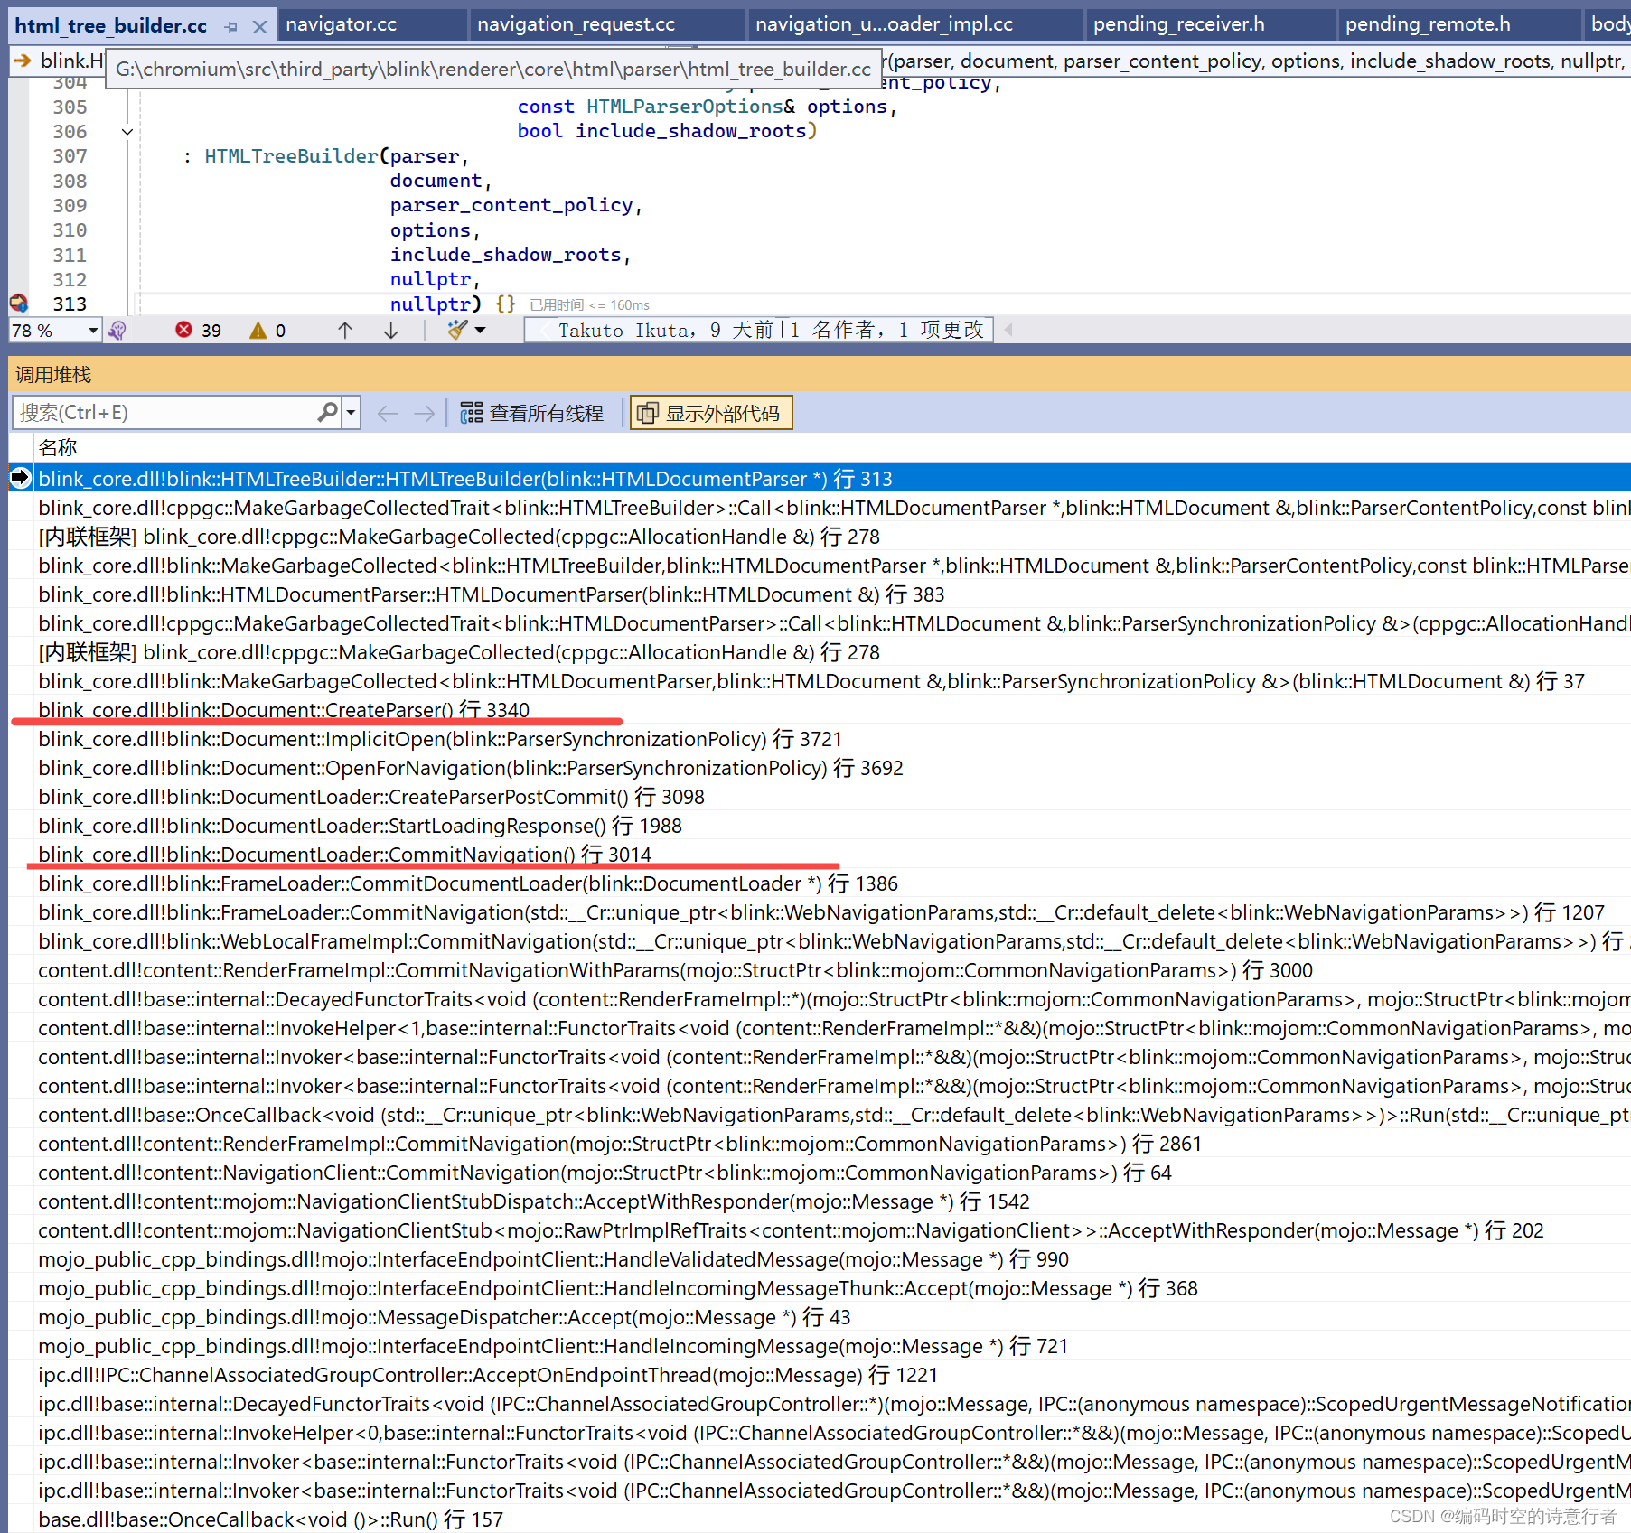Click the 调用堆栈 call stack panel title

53,374
